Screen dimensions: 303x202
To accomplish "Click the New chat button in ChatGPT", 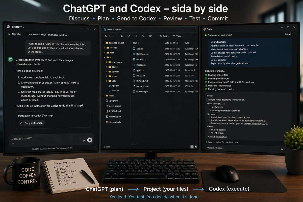I will (15, 34).
